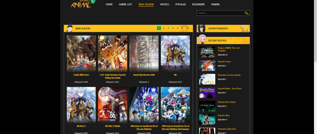Click the 100-man no Inochi first season poster
317x134 pixels.
[144, 105]
